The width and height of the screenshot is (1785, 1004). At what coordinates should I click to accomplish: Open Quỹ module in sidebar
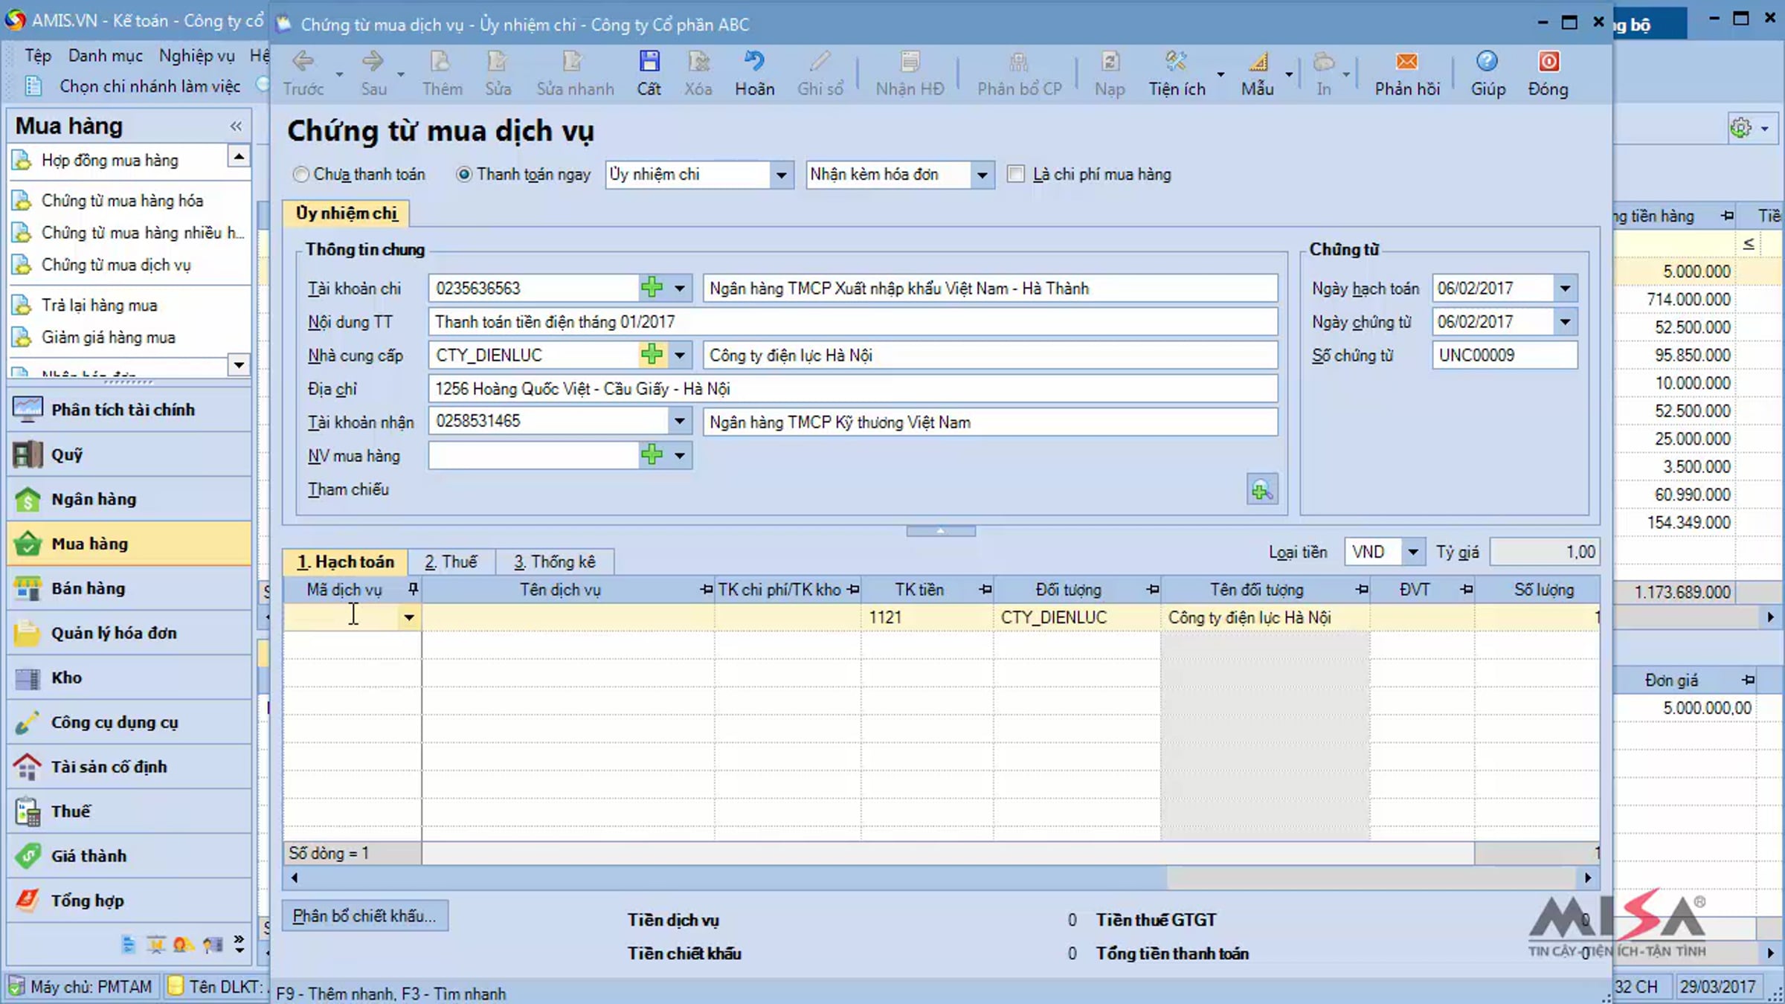pyautogui.click(x=129, y=454)
